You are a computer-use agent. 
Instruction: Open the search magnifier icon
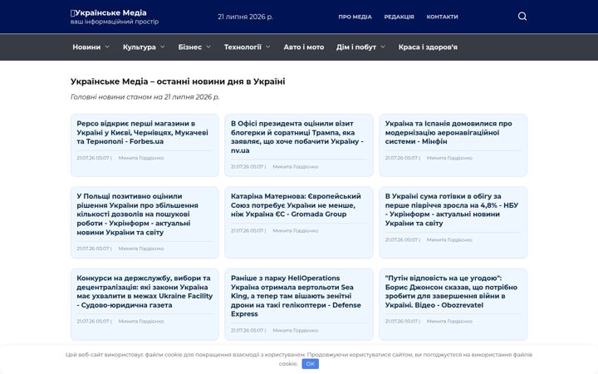(x=522, y=17)
